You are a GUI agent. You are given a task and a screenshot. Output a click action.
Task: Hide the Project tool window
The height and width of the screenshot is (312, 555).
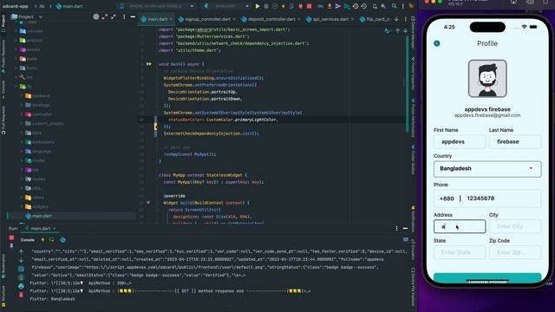pyautogui.click(x=133, y=16)
